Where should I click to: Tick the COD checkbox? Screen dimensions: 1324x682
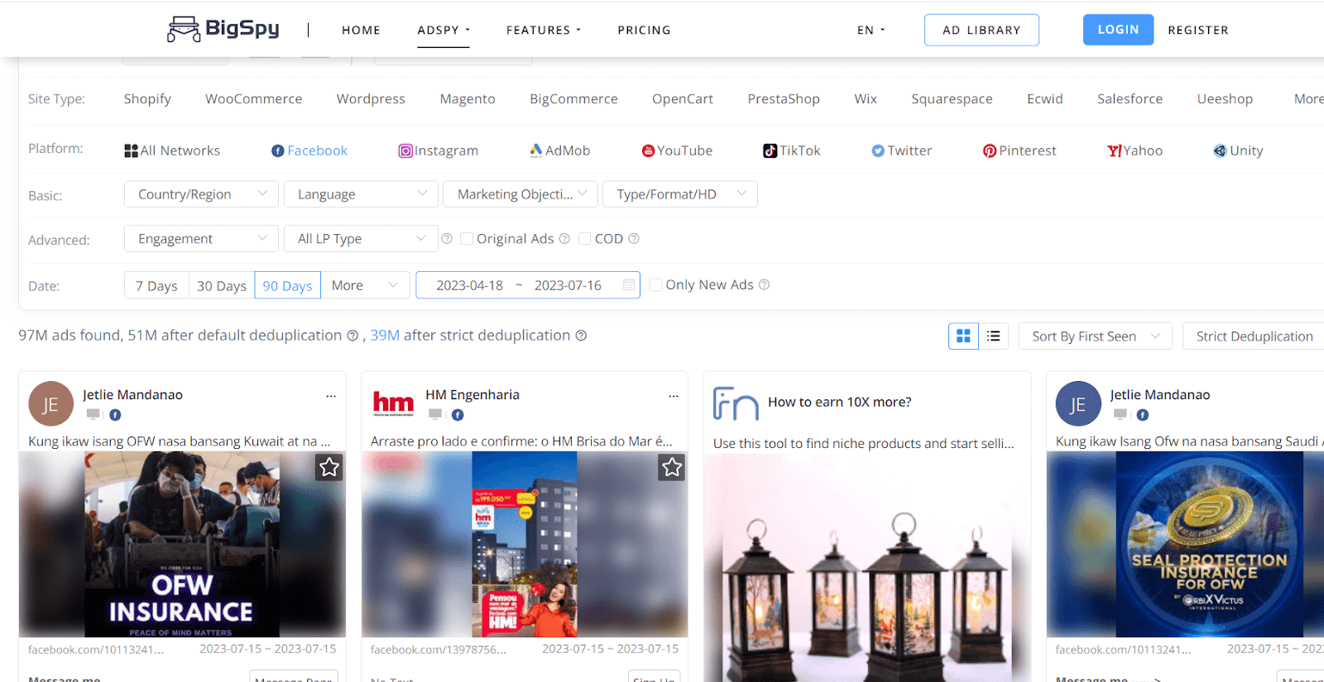[585, 239]
